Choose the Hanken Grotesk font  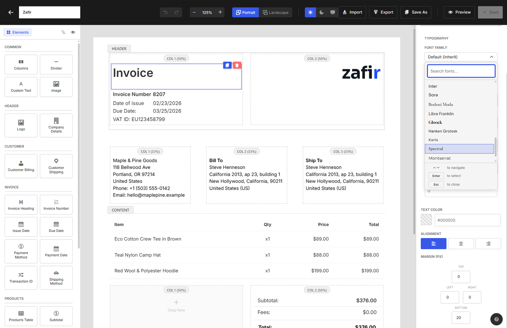coord(459,131)
